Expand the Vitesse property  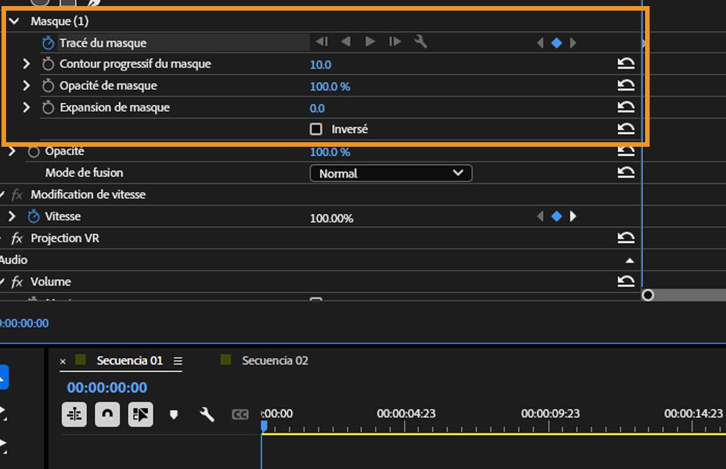coord(12,216)
